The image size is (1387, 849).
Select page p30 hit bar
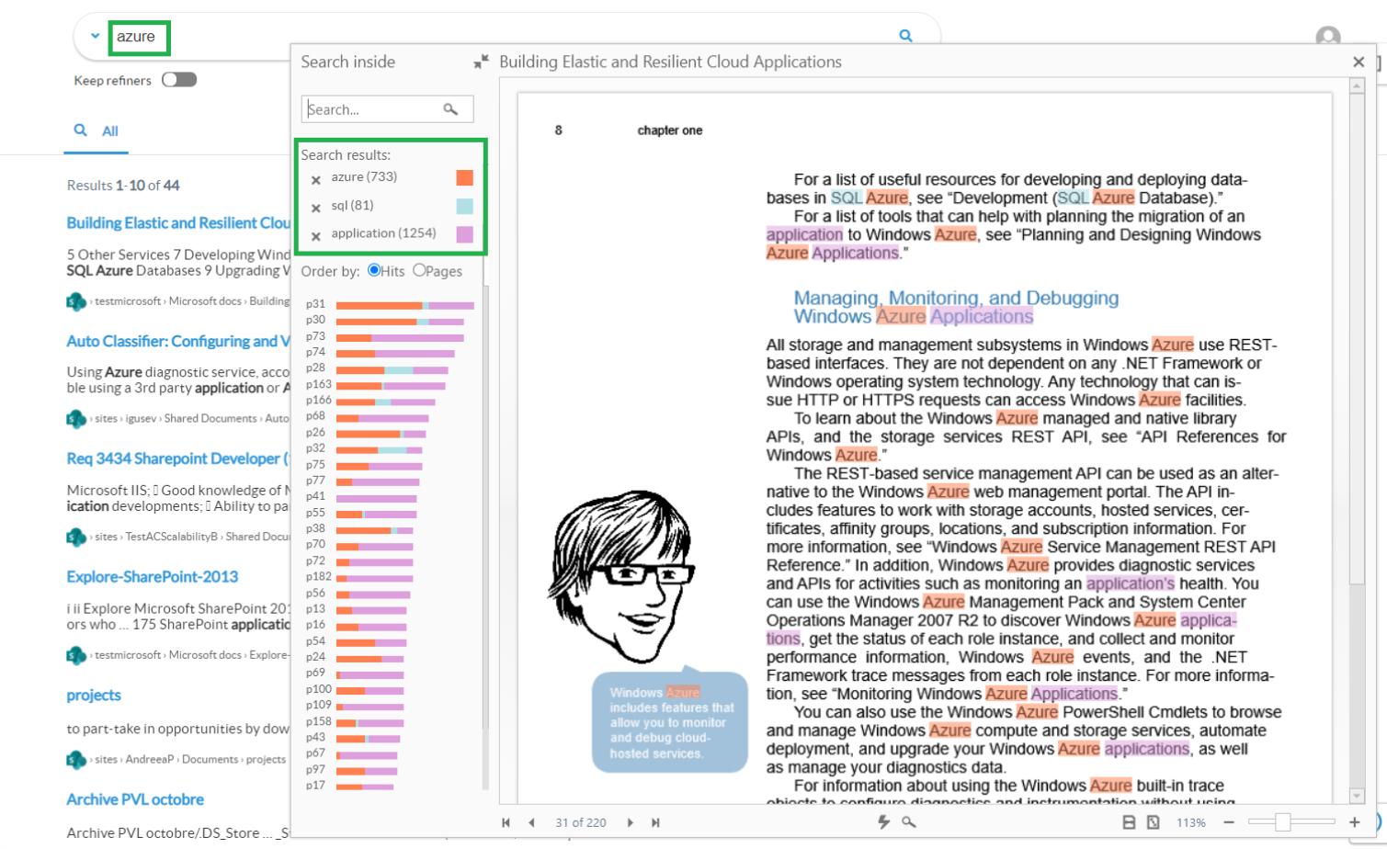(400, 322)
